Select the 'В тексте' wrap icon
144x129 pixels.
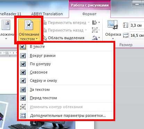click(23, 47)
